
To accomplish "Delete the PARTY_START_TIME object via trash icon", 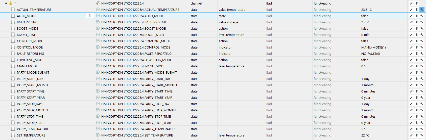I will tap(416, 91).
